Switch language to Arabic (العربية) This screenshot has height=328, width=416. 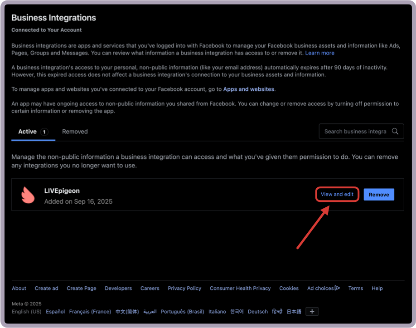[x=150, y=312]
